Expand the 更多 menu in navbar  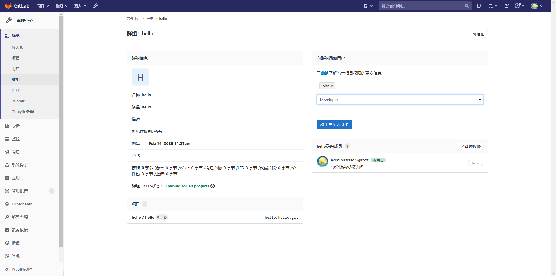tap(80, 6)
